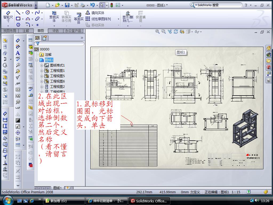Open the New document dropdown arrow

53,5
